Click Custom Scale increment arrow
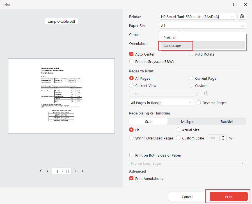Screen dimensions: 252x204 tap(223, 136)
